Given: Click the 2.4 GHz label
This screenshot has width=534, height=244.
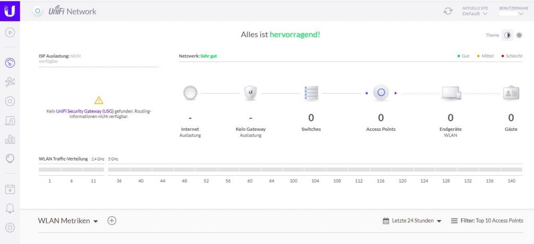Looking at the screenshot, I should [x=98, y=159].
